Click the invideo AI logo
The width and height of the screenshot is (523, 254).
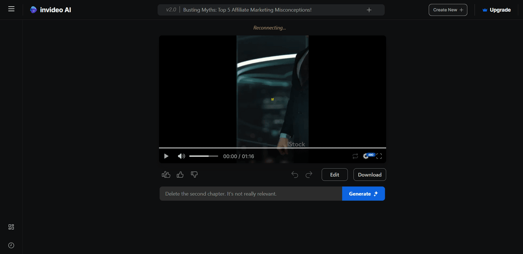50,10
